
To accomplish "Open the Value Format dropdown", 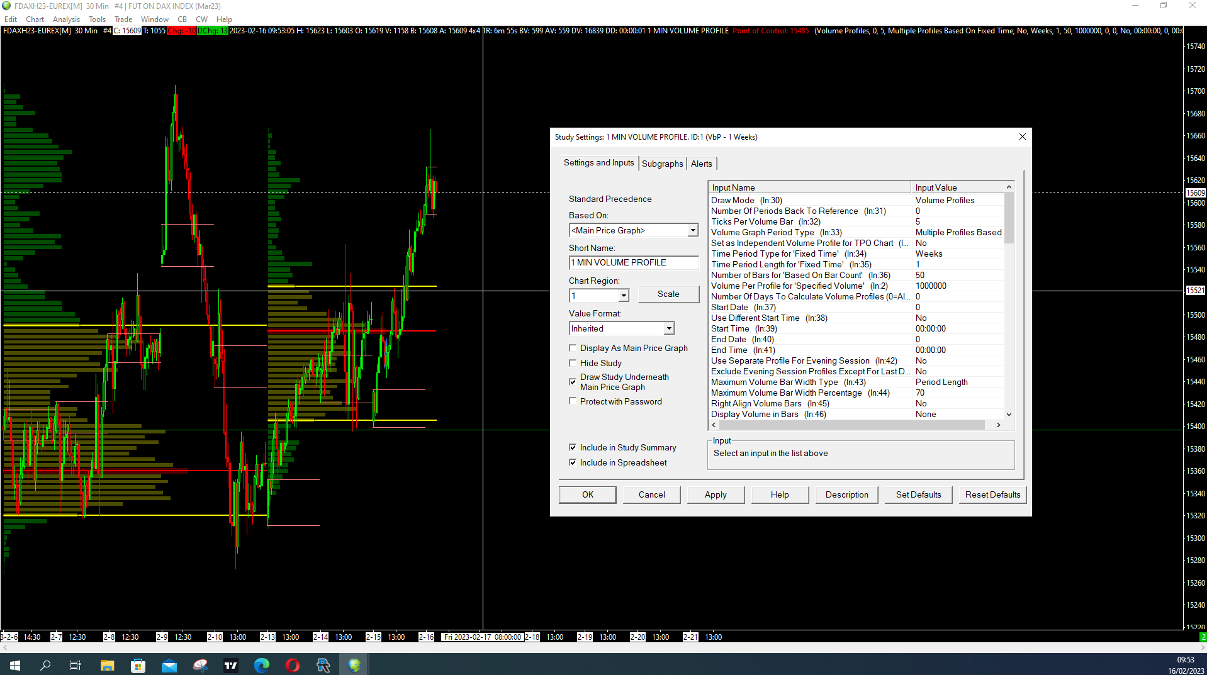I will click(x=668, y=328).
